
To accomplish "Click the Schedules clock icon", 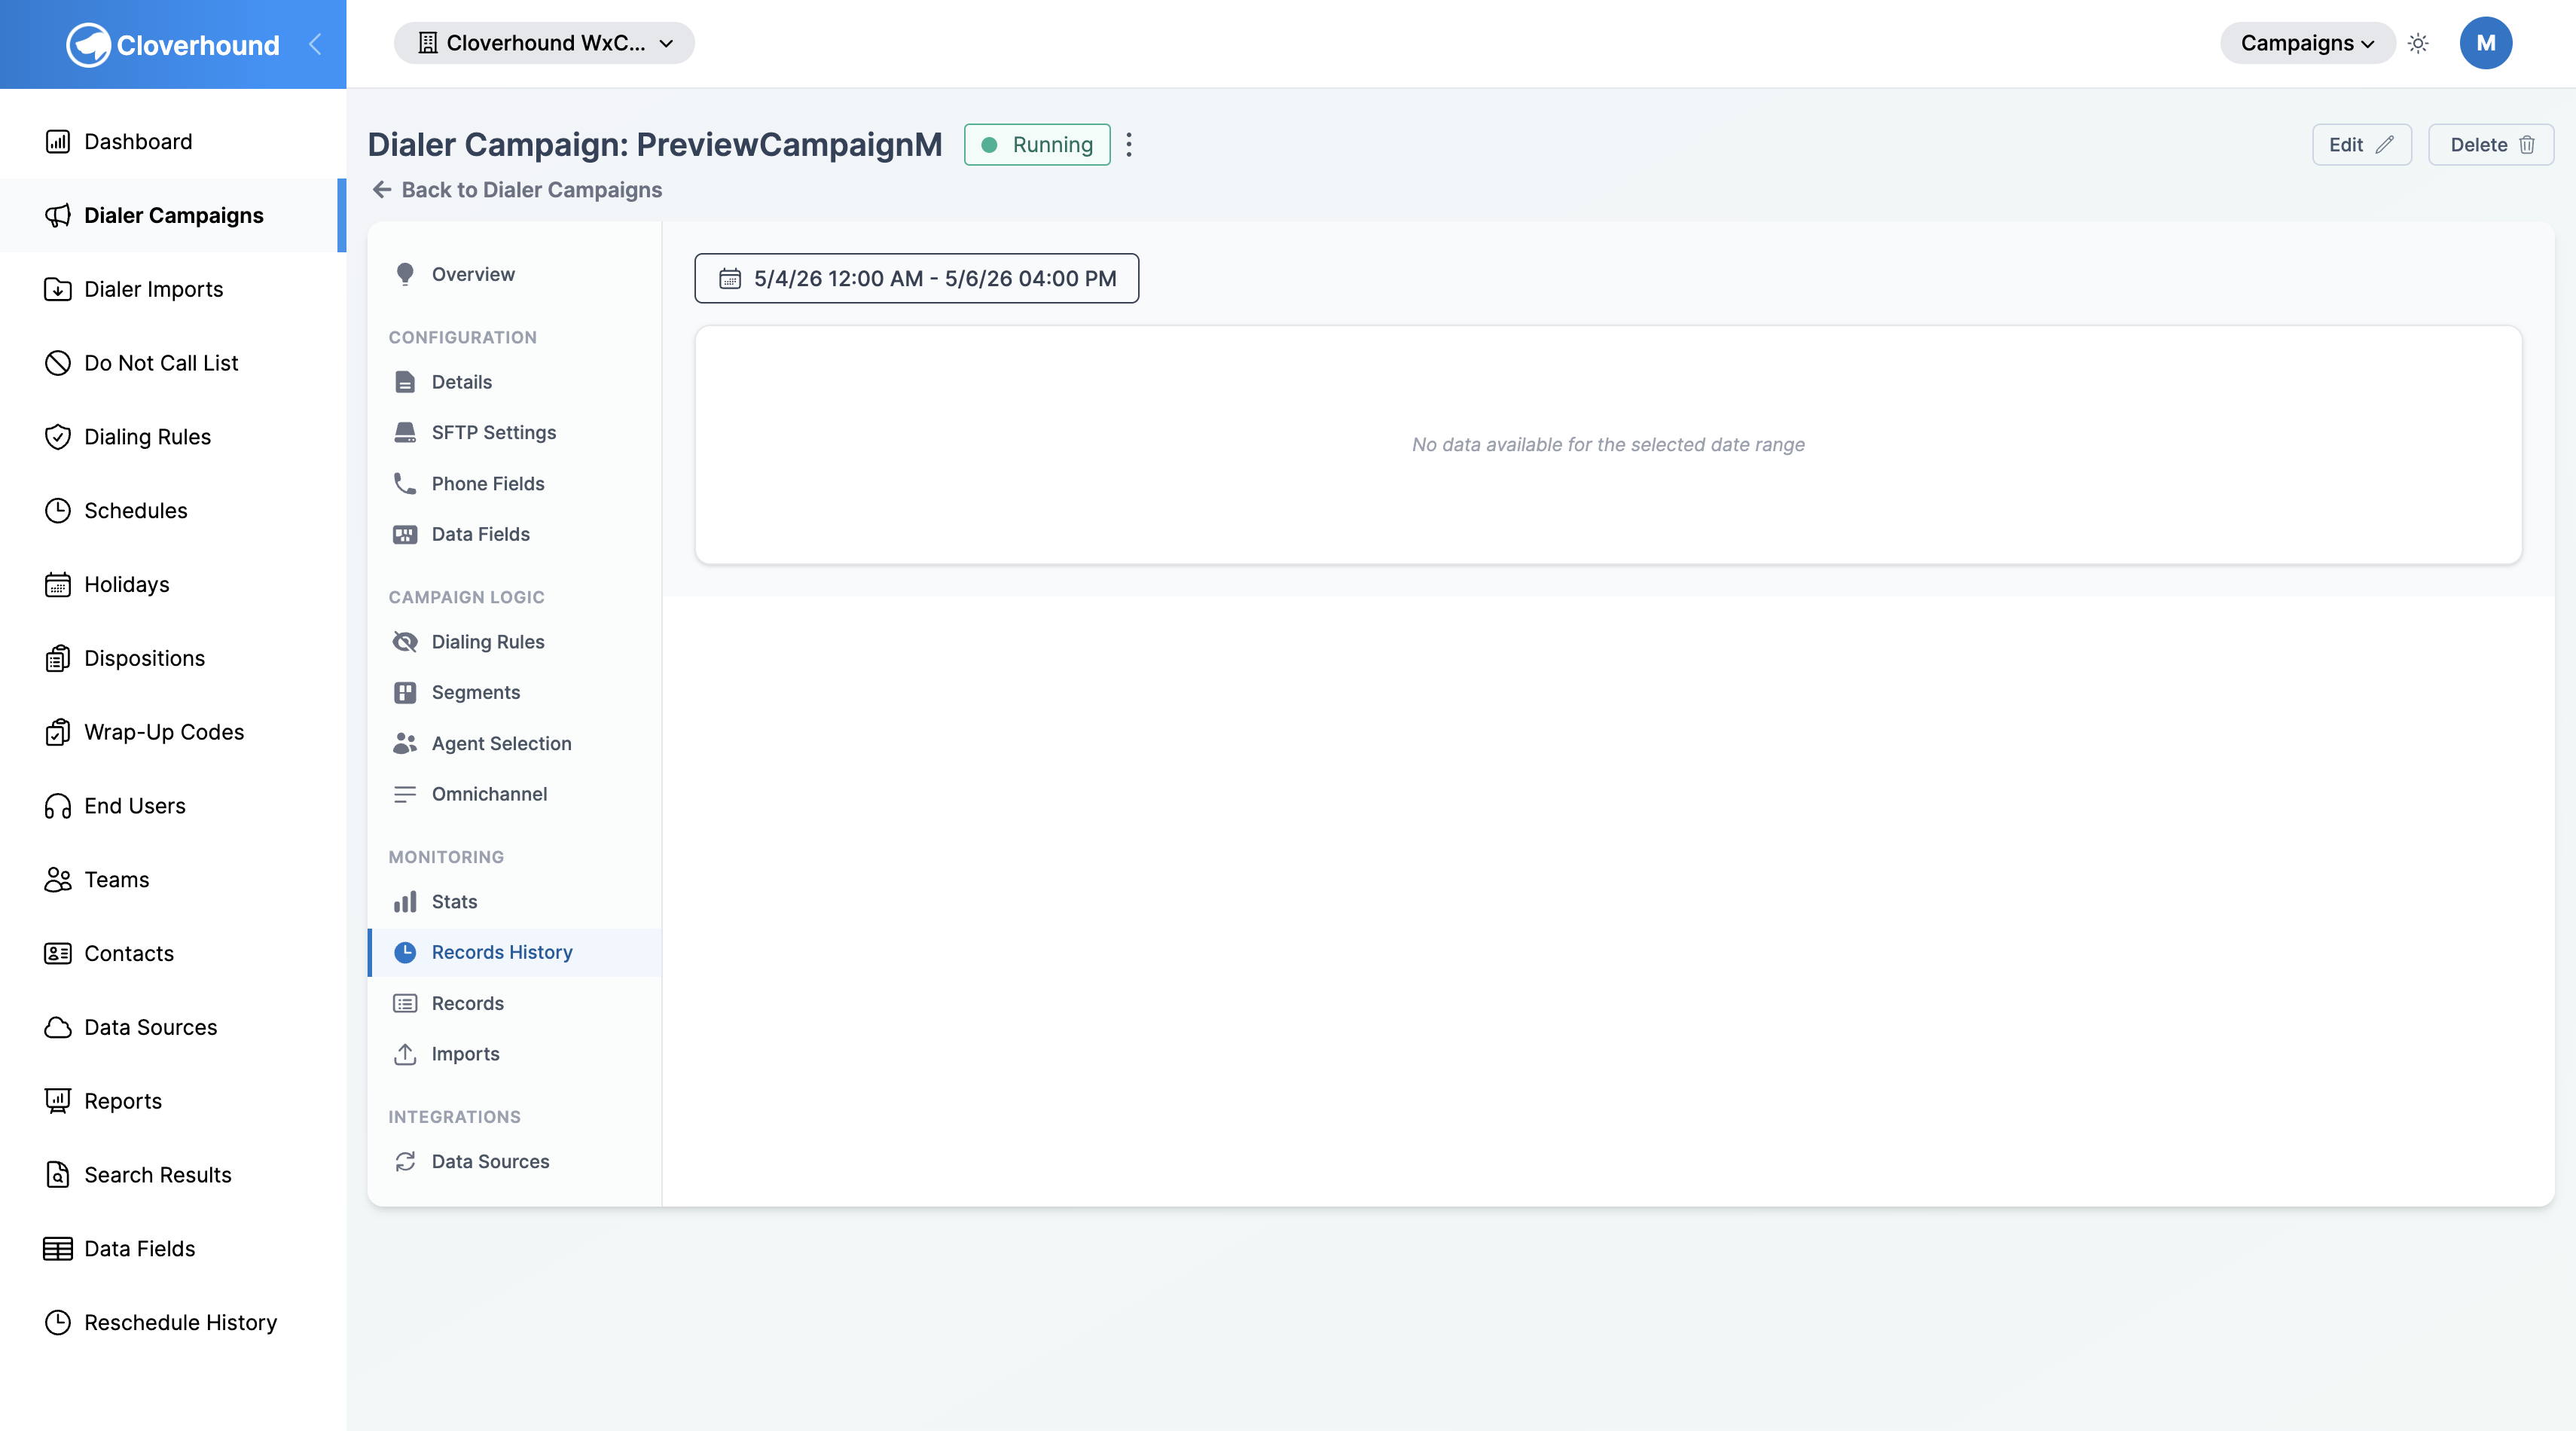I will point(58,511).
